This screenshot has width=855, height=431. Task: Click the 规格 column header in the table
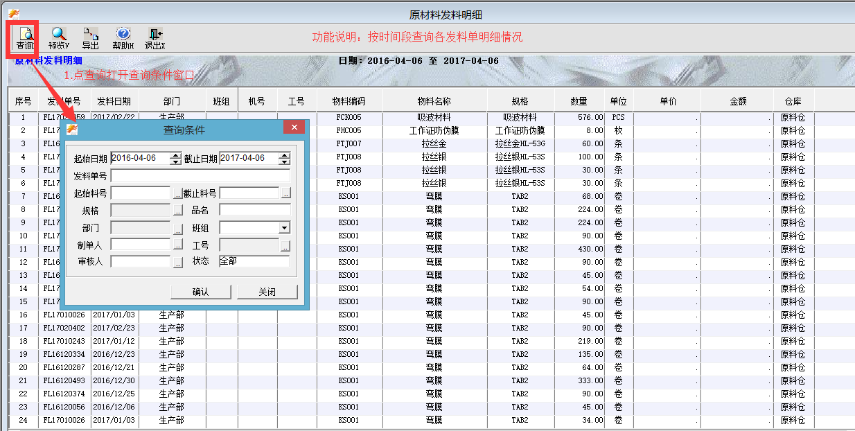pyautogui.click(x=520, y=101)
